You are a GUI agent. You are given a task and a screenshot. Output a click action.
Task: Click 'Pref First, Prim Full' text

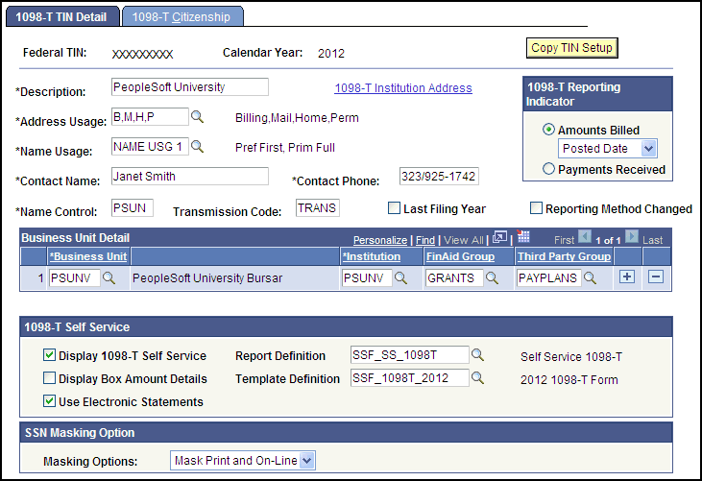click(x=285, y=148)
